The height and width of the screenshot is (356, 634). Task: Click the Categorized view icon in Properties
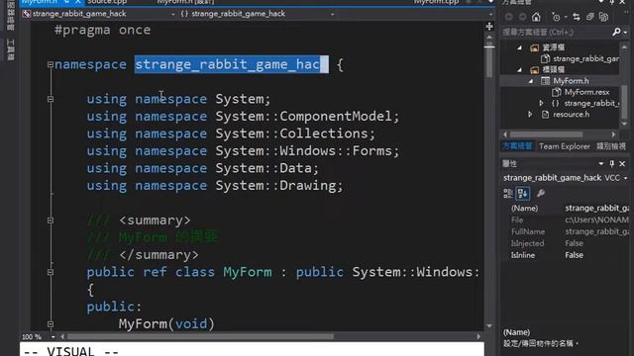[x=508, y=194]
